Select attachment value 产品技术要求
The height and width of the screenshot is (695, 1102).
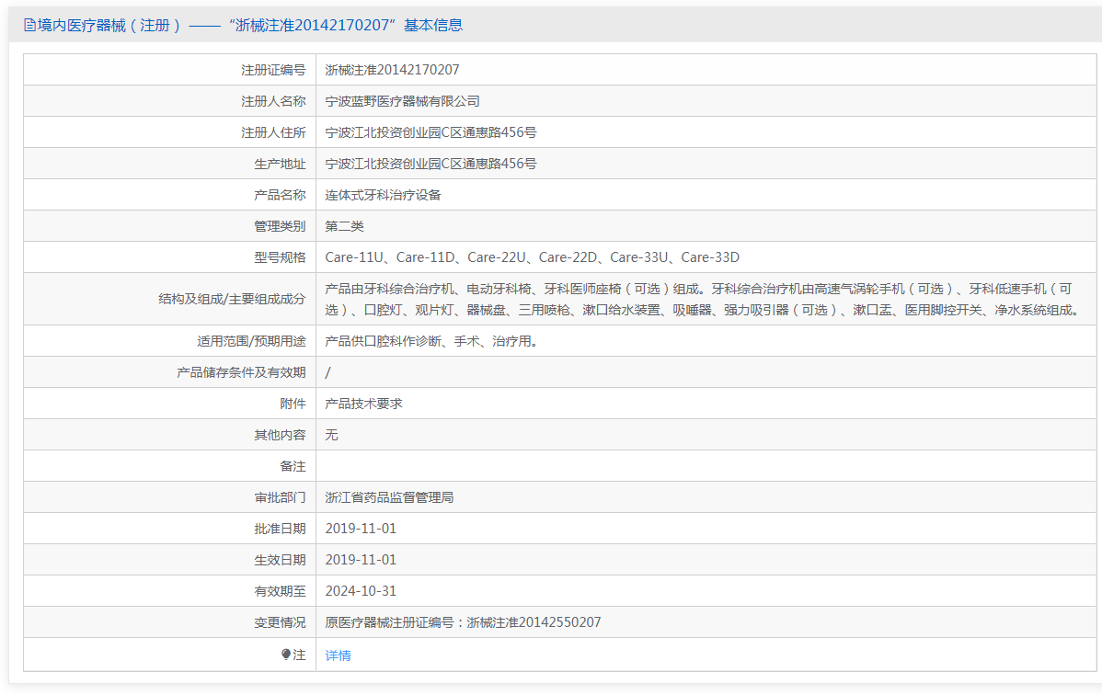coord(363,404)
